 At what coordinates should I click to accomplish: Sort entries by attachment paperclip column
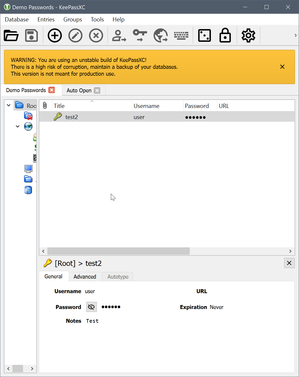point(45,106)
